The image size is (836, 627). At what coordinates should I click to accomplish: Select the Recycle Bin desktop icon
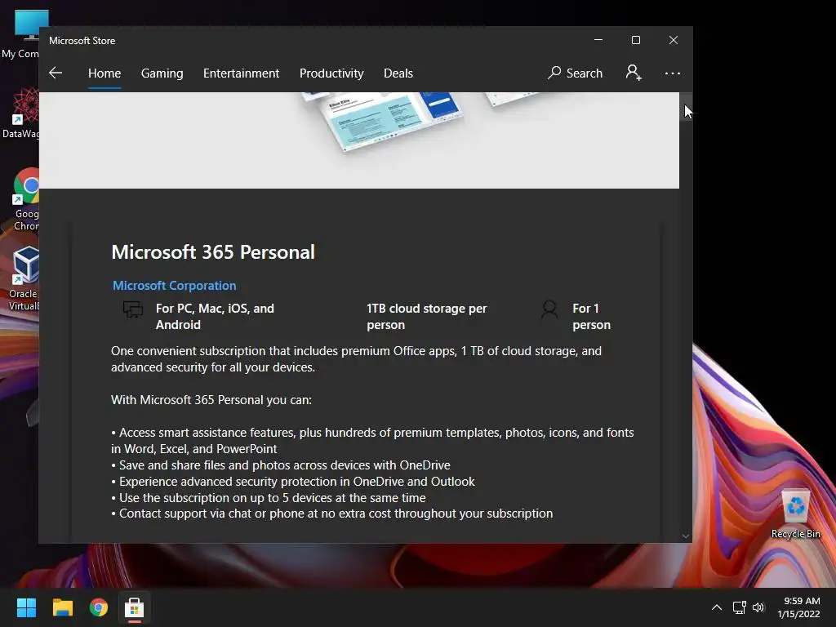click(x=795, y=514)
